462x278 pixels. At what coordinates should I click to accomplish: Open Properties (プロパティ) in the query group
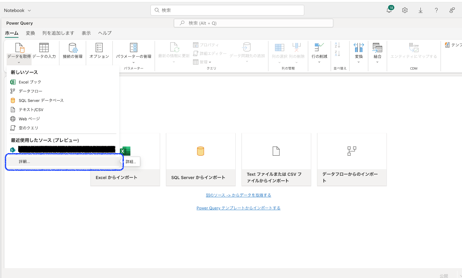[x=206, y=45]
